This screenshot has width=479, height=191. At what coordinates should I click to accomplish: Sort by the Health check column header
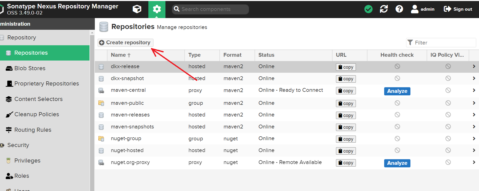pos(397,55)
